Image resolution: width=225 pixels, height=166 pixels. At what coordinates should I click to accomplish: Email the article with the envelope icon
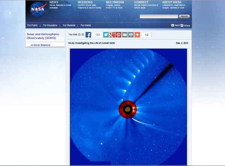point(124,35)
